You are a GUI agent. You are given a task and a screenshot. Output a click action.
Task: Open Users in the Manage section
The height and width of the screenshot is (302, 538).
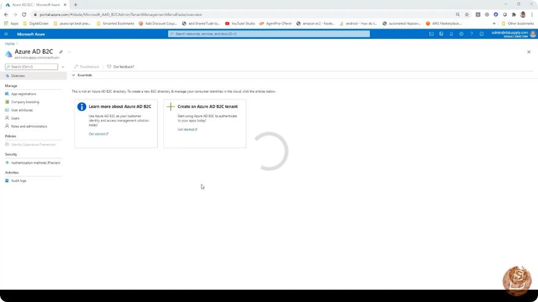click(15, 118)
